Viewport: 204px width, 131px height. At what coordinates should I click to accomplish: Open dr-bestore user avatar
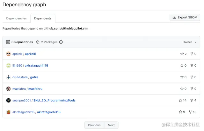pyautogui.click(x=9, y=77)
